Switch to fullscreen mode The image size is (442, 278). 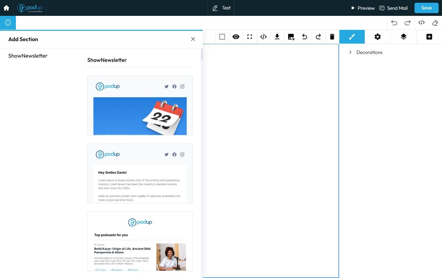coord(250,37)
